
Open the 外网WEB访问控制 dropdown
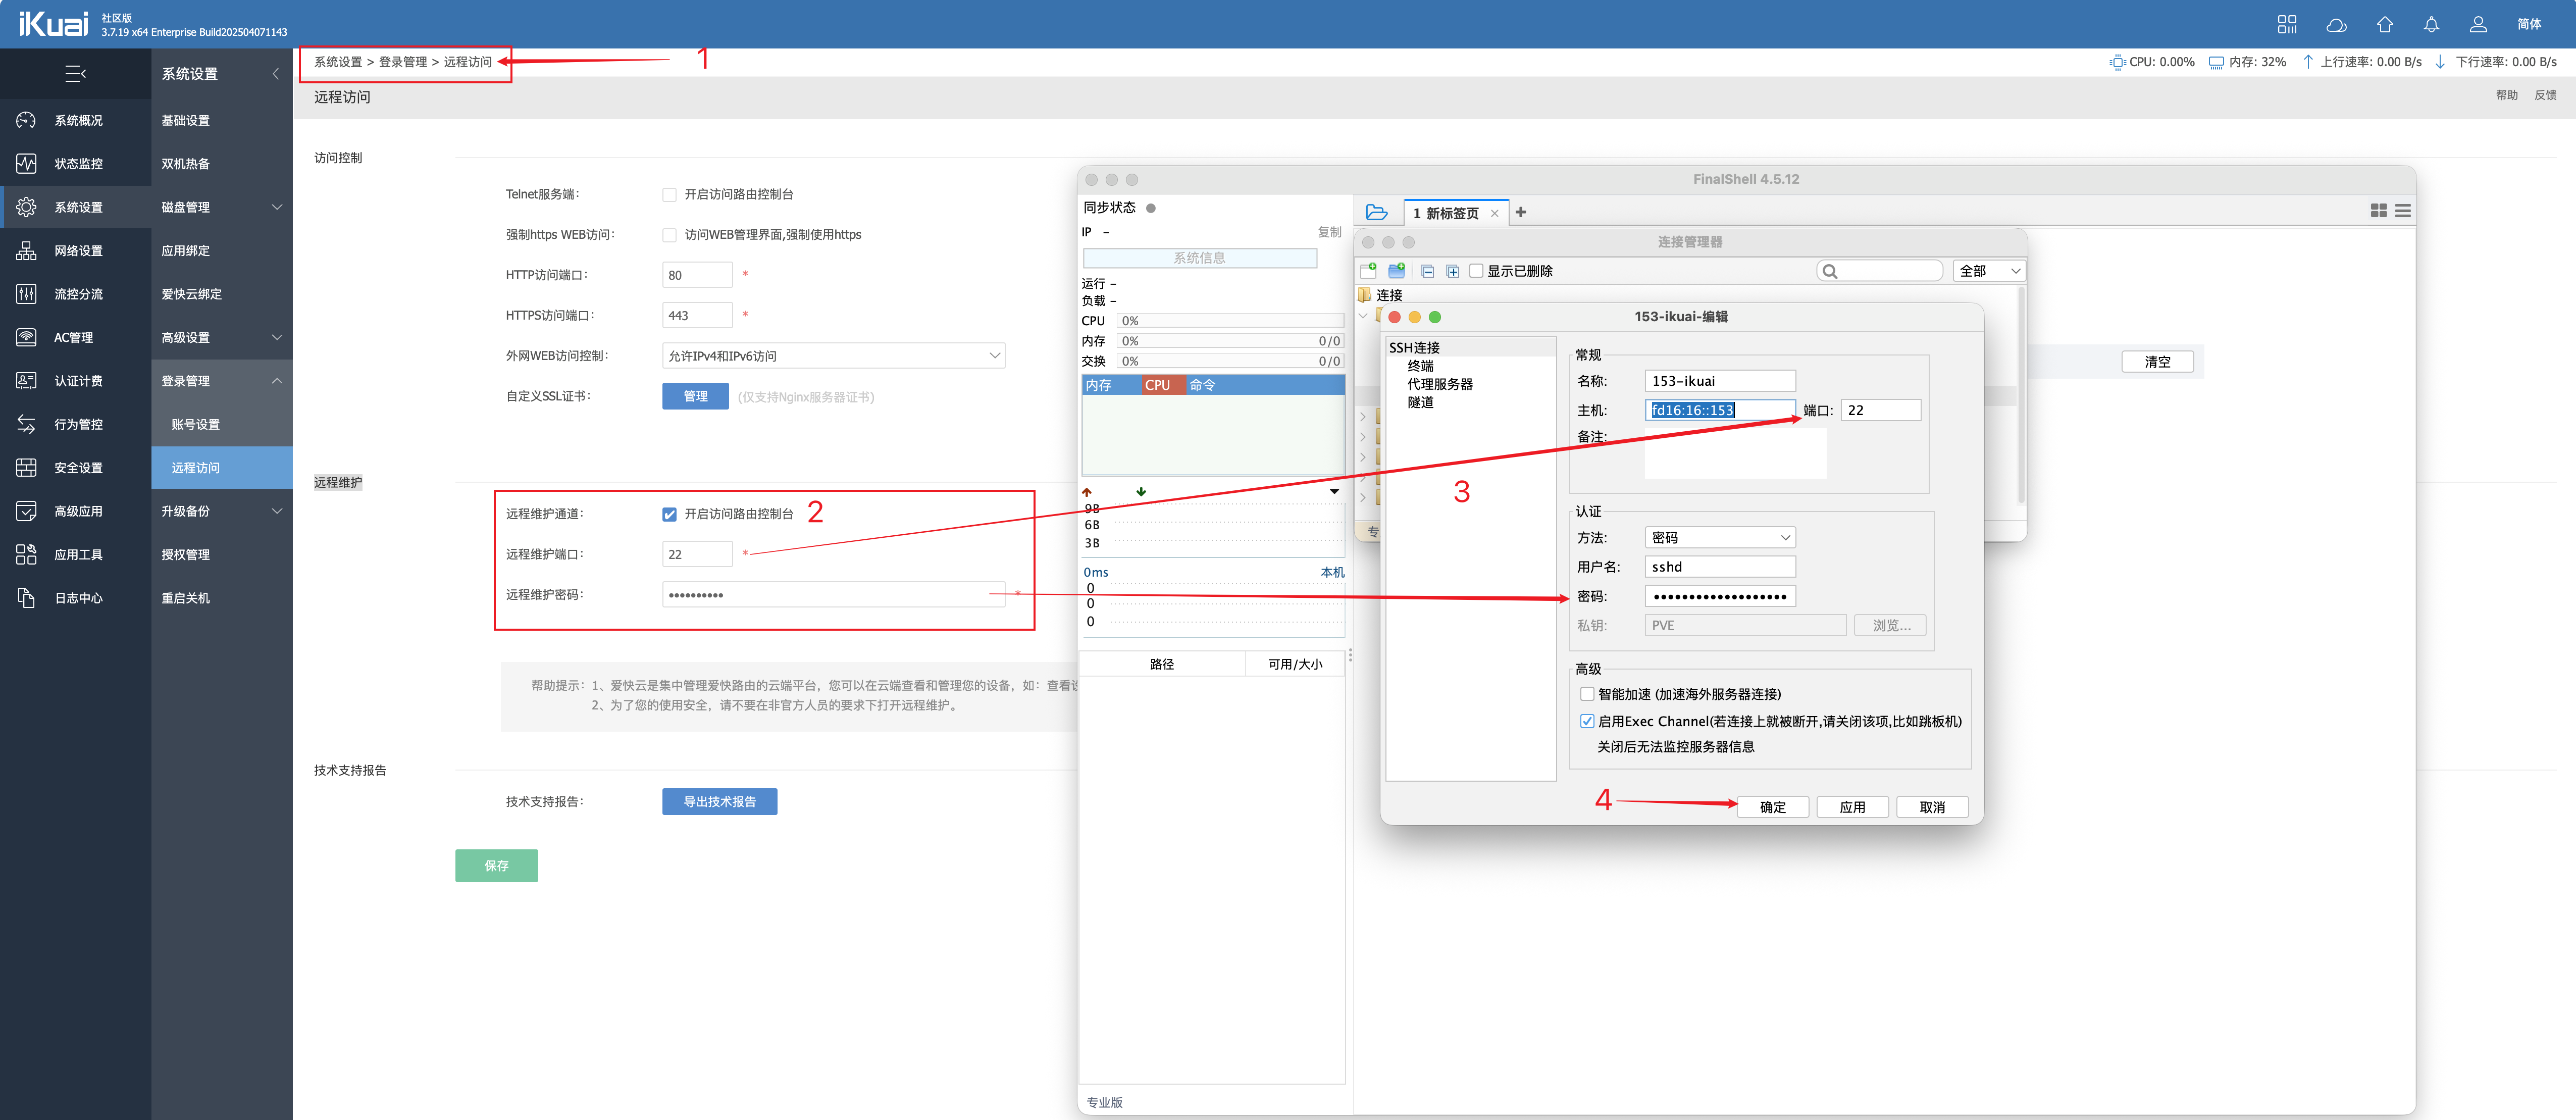[x=833, y=356]
